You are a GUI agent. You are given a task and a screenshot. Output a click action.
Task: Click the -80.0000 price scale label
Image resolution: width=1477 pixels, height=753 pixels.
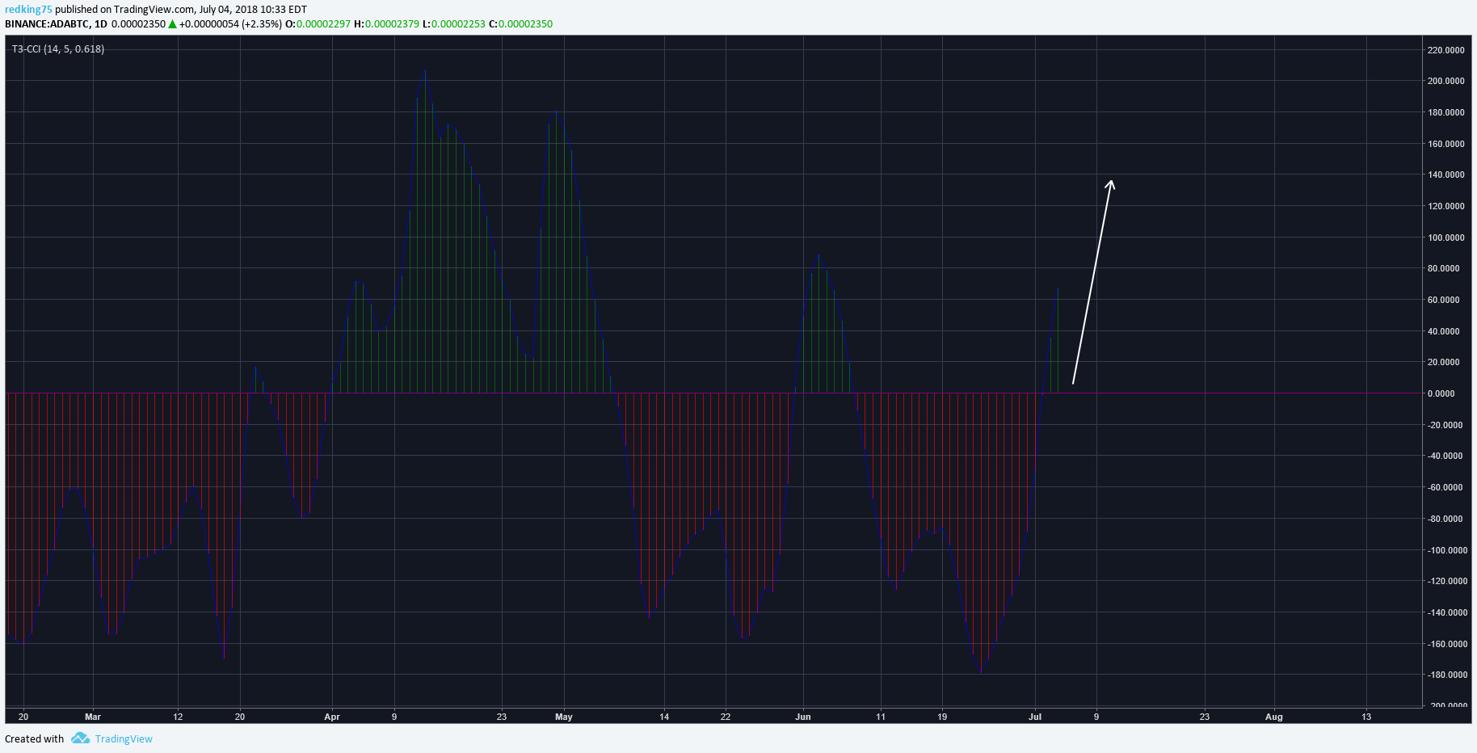coord(1444,519)
